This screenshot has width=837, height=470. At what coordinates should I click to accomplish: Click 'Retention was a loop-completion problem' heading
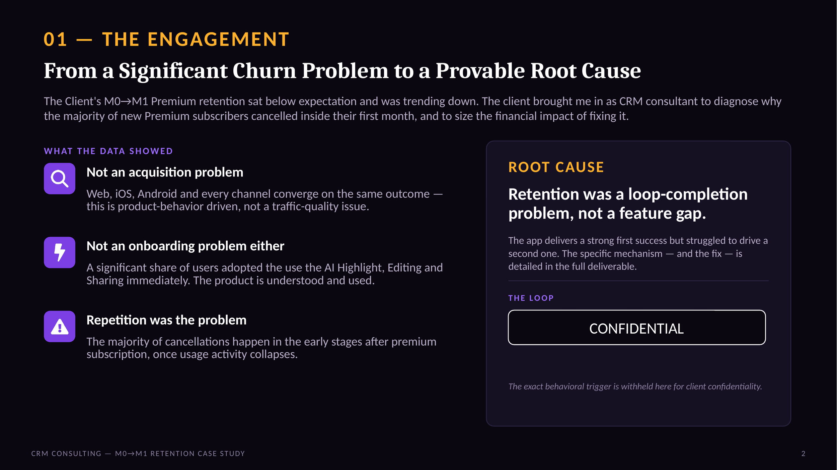(x=628, y=204)
